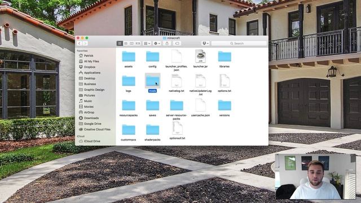Open the assets folder

129,56
